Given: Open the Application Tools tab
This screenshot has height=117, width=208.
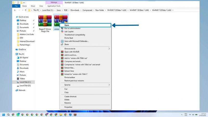Looking at the screenshot, I should 54,6.
